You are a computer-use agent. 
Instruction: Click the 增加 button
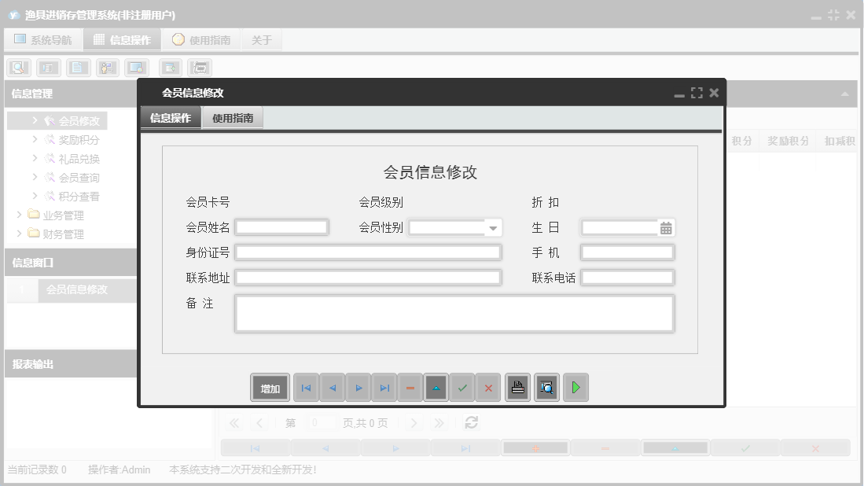coord(270,387)
